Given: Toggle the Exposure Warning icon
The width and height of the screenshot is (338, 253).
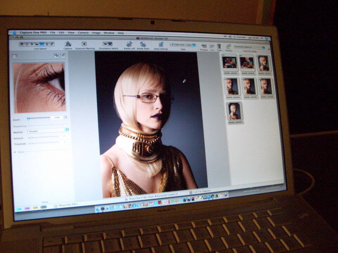Looking at the screenshot, I should (x=84, y=44).
